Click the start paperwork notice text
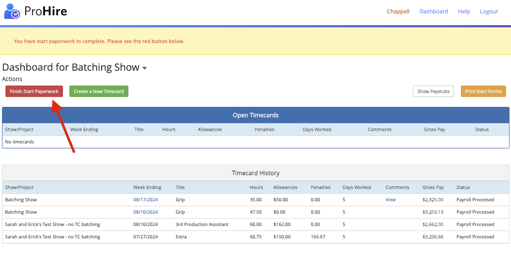 pos(99,41)
